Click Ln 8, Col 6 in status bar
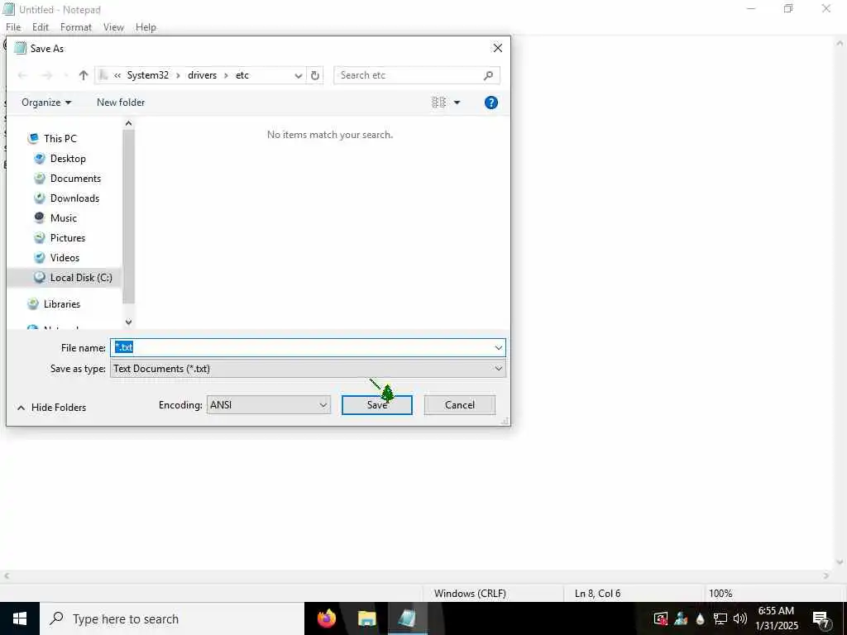The image size is (847, 635). pos(597,594)
